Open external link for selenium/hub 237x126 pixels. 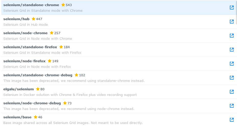tap(232, 21)
